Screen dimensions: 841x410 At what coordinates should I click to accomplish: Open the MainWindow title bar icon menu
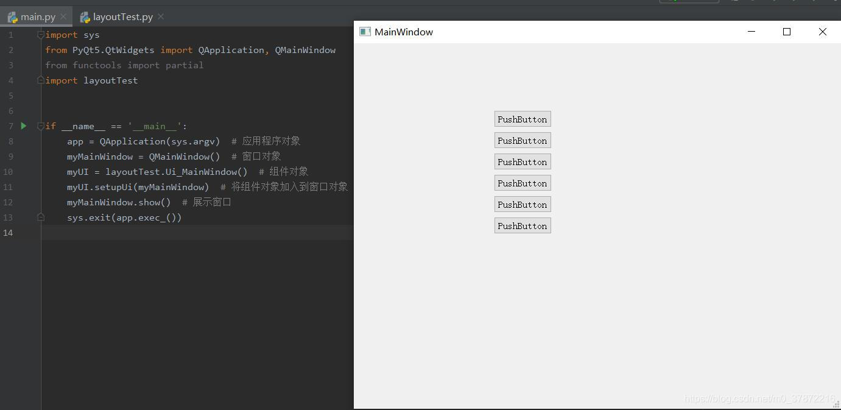[365, 32]
